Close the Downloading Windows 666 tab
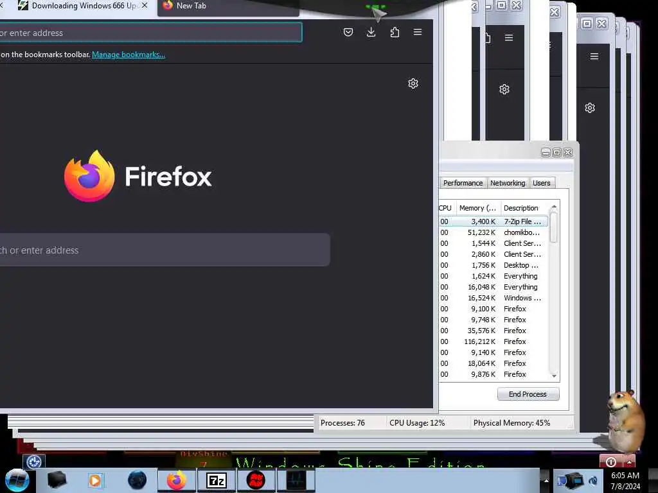Viewport: 658px width, 493px height. coord(145,5)
